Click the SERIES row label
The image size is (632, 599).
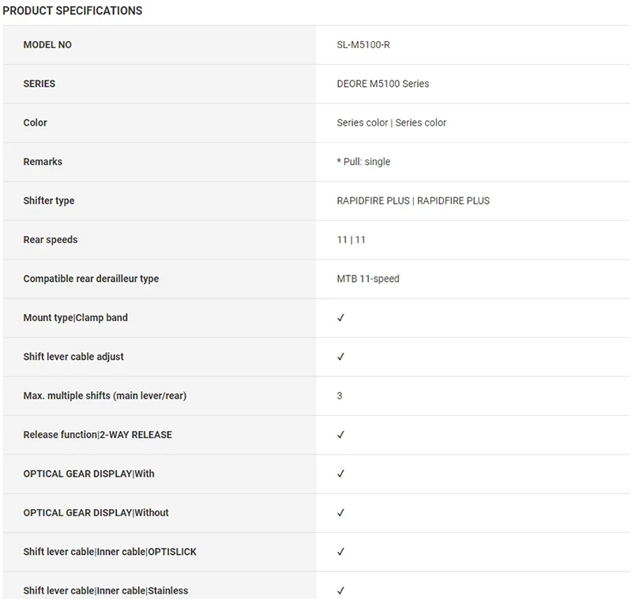click(39, 84)
